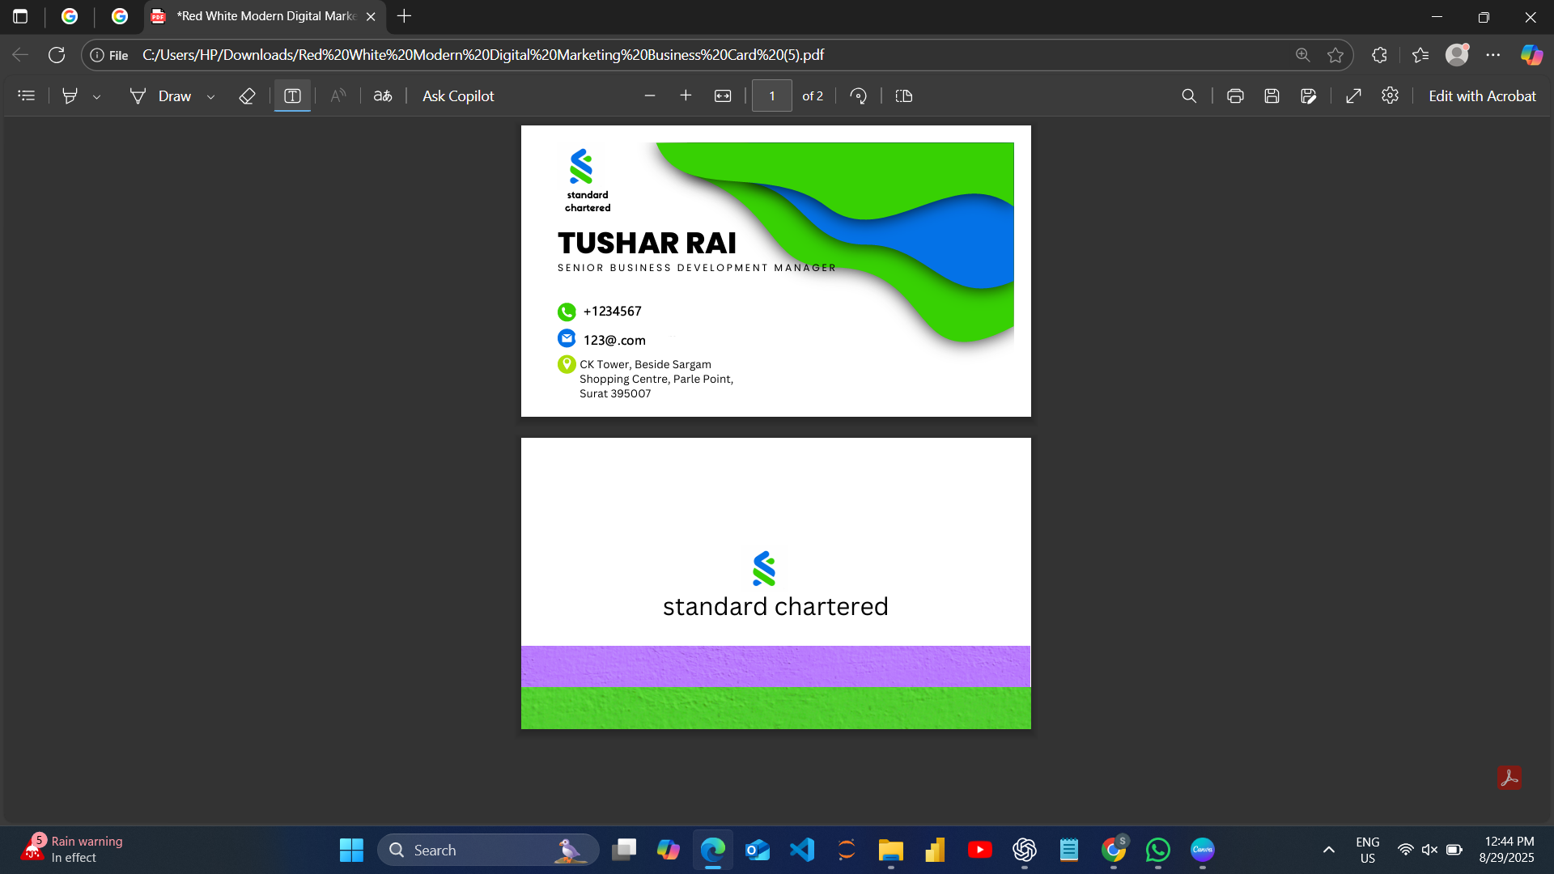
Task: Open PDF viewer settings gear
Action: (x=1390, y=95)
